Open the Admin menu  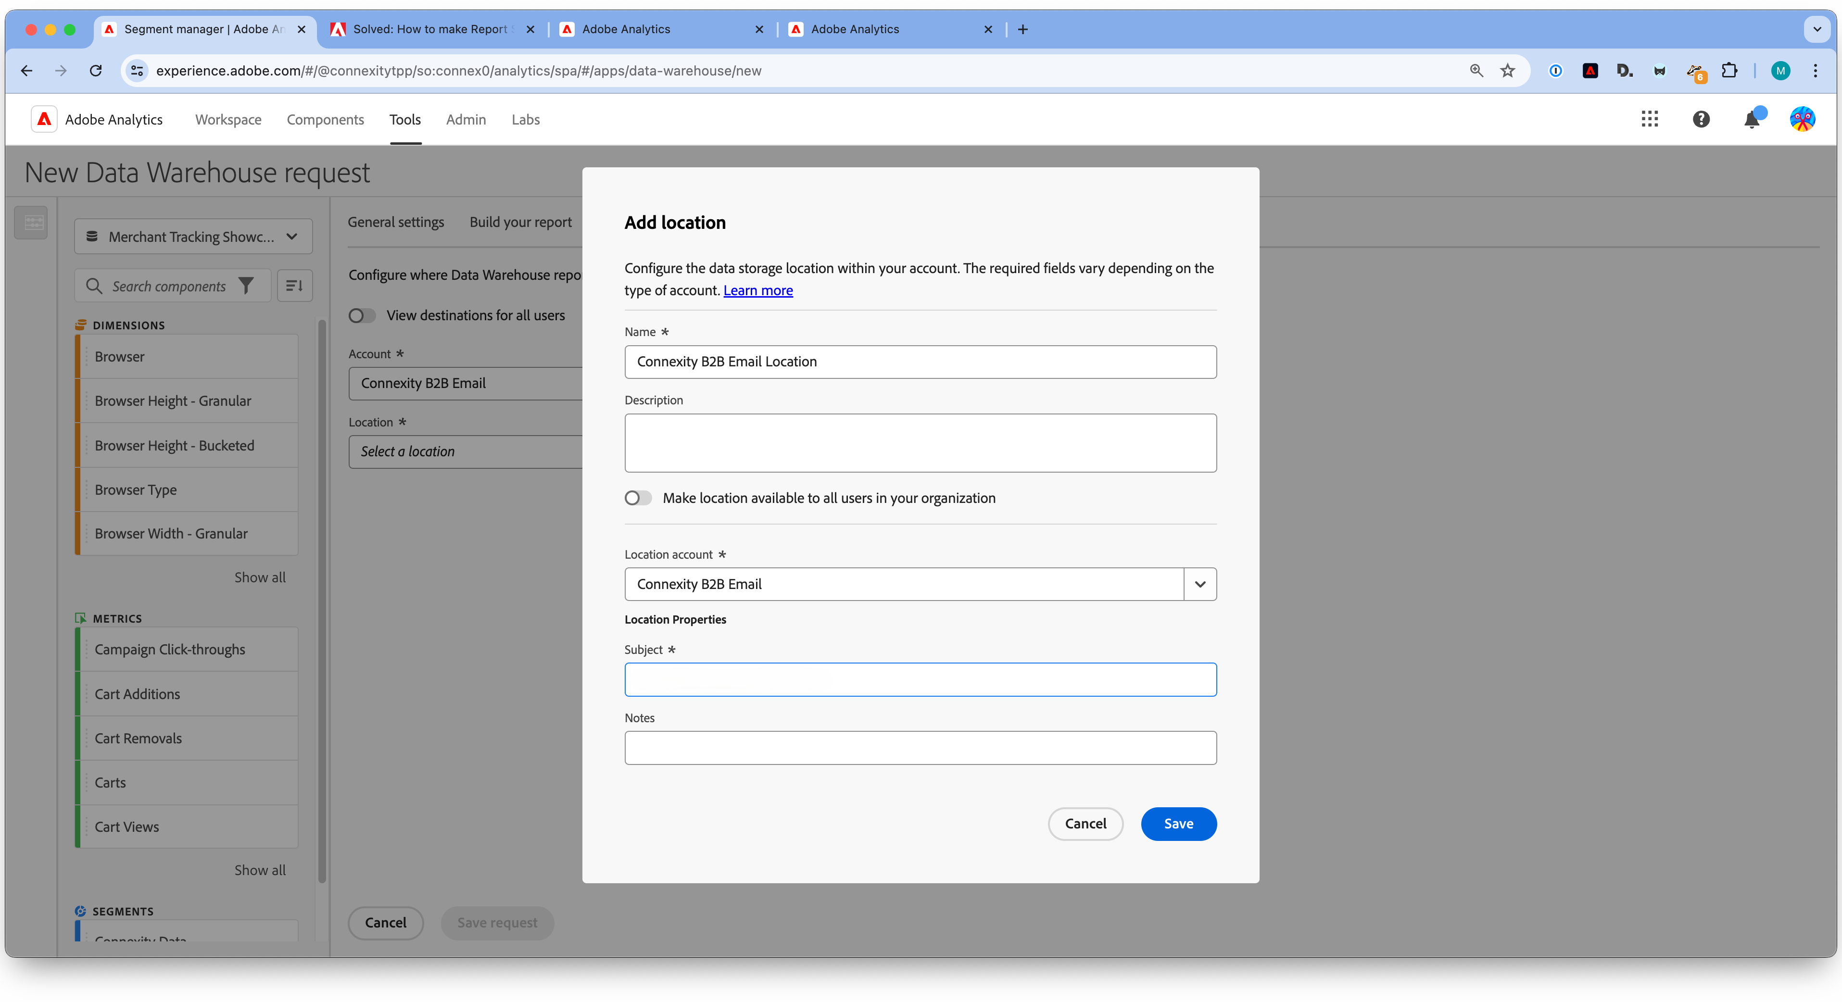click(466, 120)
